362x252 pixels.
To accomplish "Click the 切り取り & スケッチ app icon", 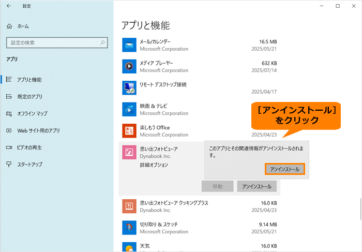I will pyautogui.click(x=129, y=228).
